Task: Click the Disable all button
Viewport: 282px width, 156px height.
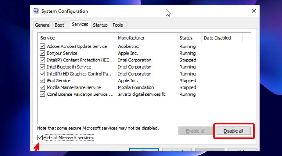Action: [x=233, y=131]
